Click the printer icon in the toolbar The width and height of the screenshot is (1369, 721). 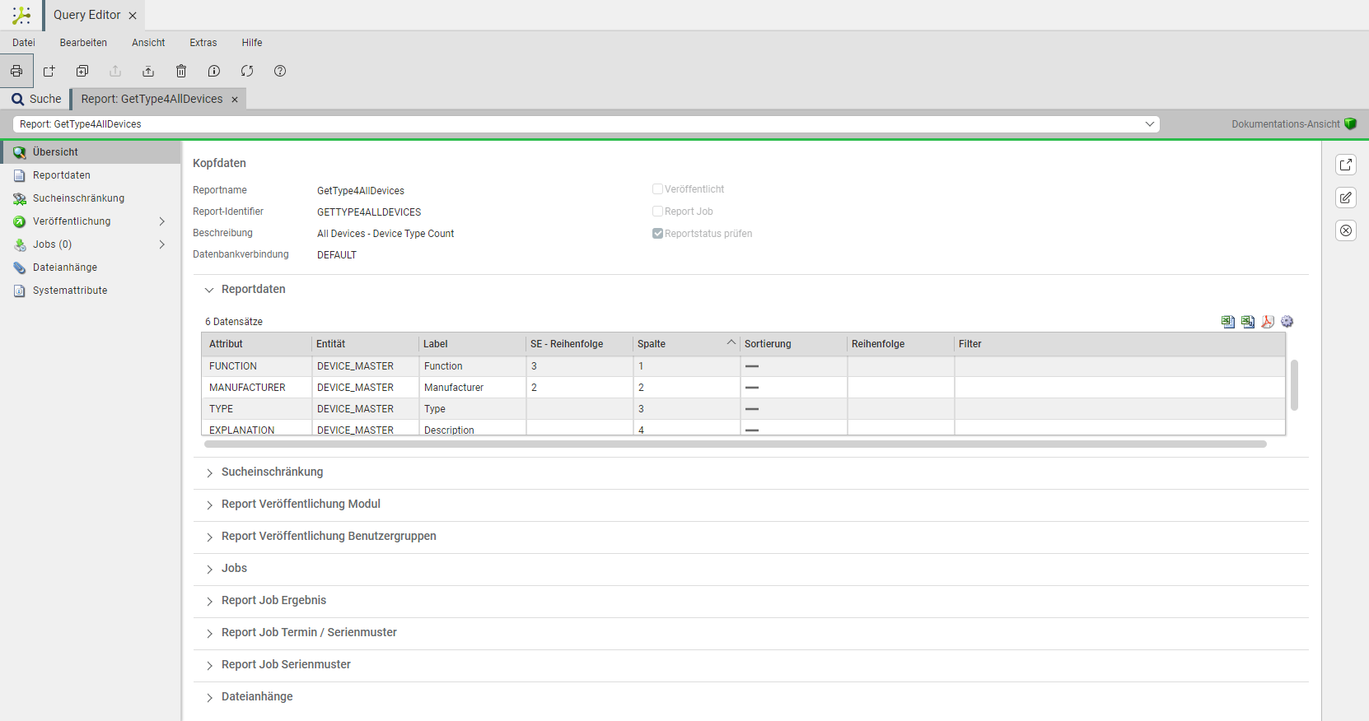tap(16, 71)
